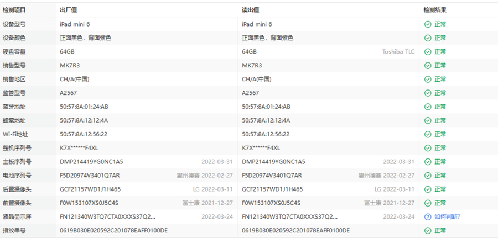This screenshot has height=238, width=498.
Task: Click the 液晶显示屏 row label
Action: (17, 217)
